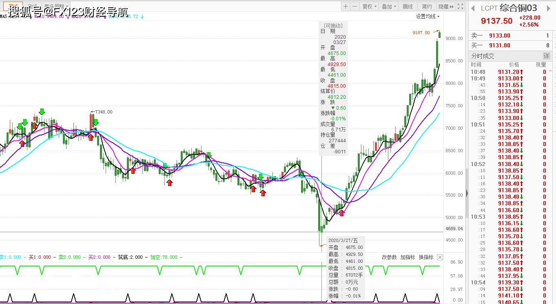Click the 9187.00 peak price label
This screenshot has height=304, width=556.
pos(421,33)
